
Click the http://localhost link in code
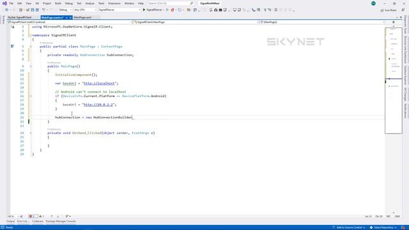tap(99, 84)
